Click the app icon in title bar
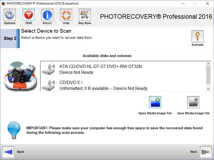The width and height of the screenshot is (214, 160). point(3,3)
